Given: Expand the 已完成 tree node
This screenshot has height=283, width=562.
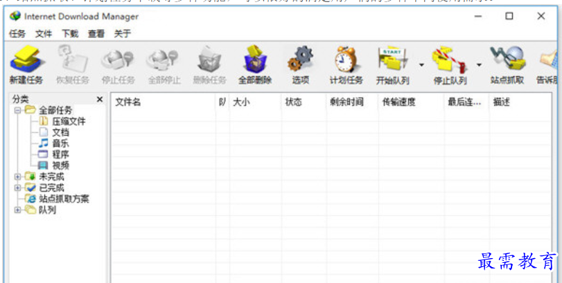Looking at the screenshot, I should coord(17,188).
